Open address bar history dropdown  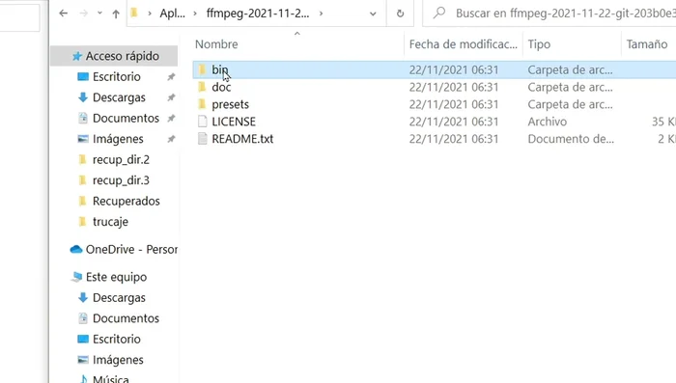pyautogui.click(x=373, y=14)
